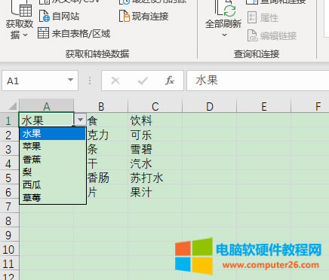The image size is (329, 280).
Task: Click 自网站 import option
Action: click(59, 17)
